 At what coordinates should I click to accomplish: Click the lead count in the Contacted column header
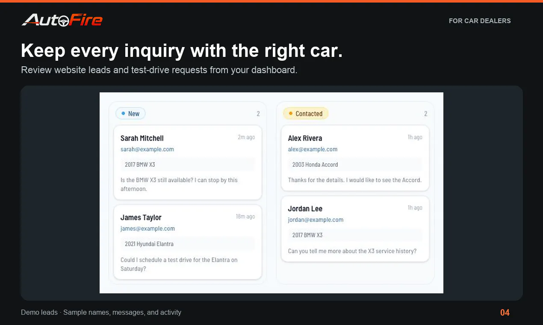(426, 114)
